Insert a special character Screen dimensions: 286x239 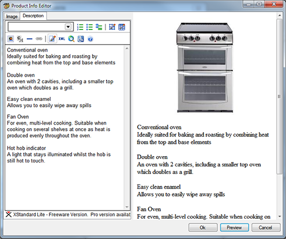(x=20, y=39)
